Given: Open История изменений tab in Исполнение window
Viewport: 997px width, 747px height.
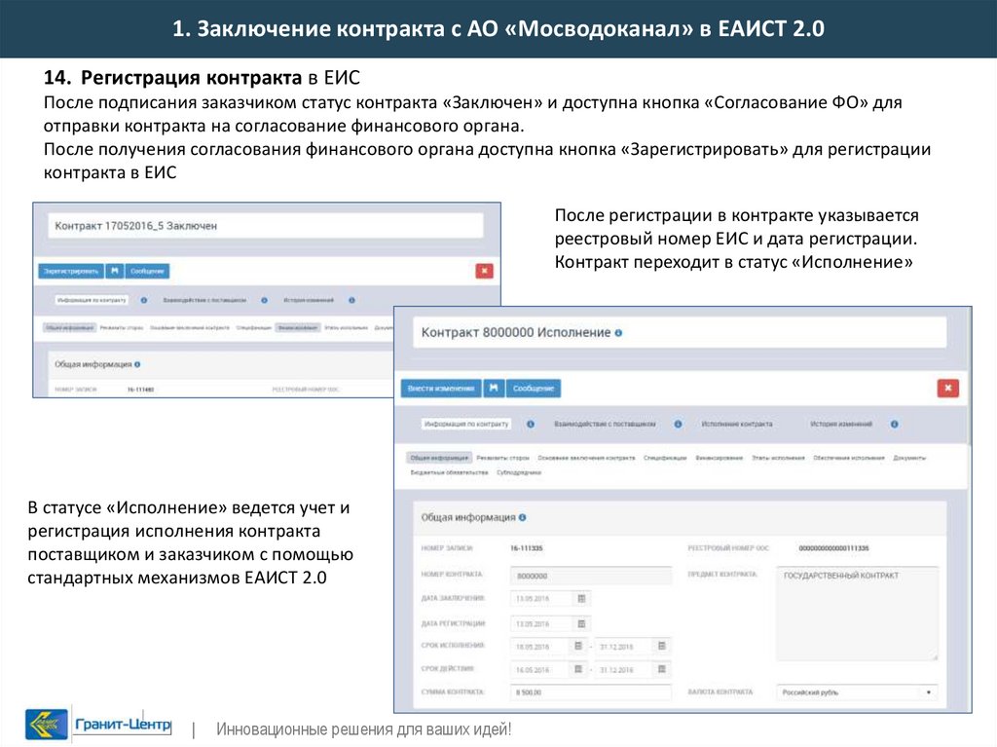Looking at the screenshot, I should click(840, 424).
